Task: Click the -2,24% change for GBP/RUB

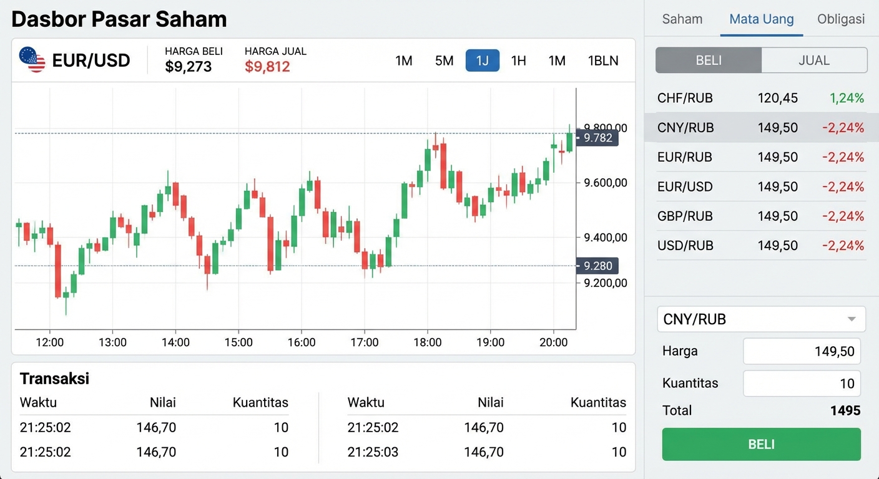Action: point(843,216)
